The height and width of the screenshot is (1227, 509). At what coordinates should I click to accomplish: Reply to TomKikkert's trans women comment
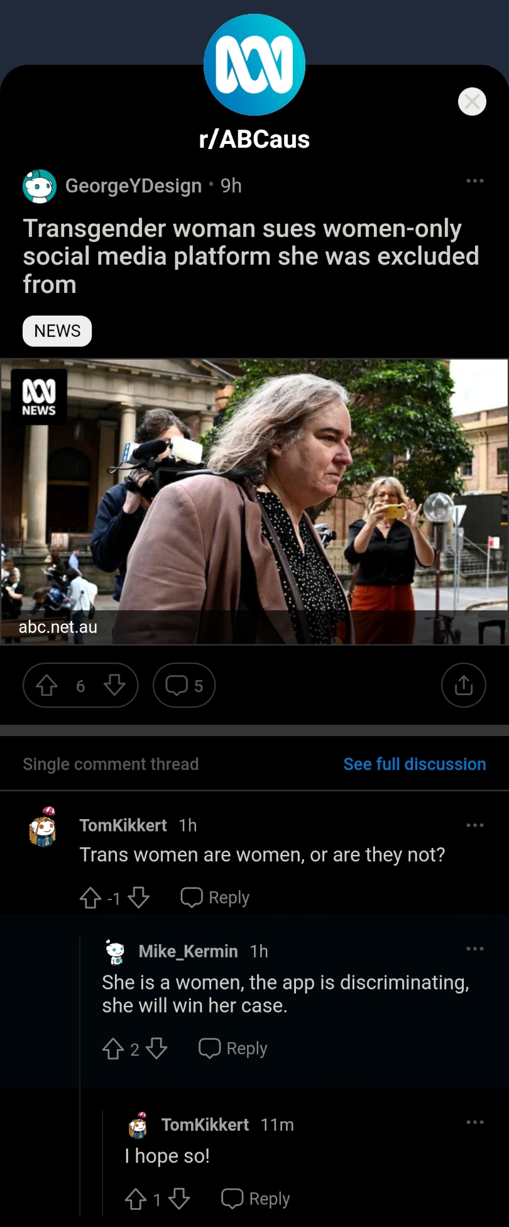(215, 898)
